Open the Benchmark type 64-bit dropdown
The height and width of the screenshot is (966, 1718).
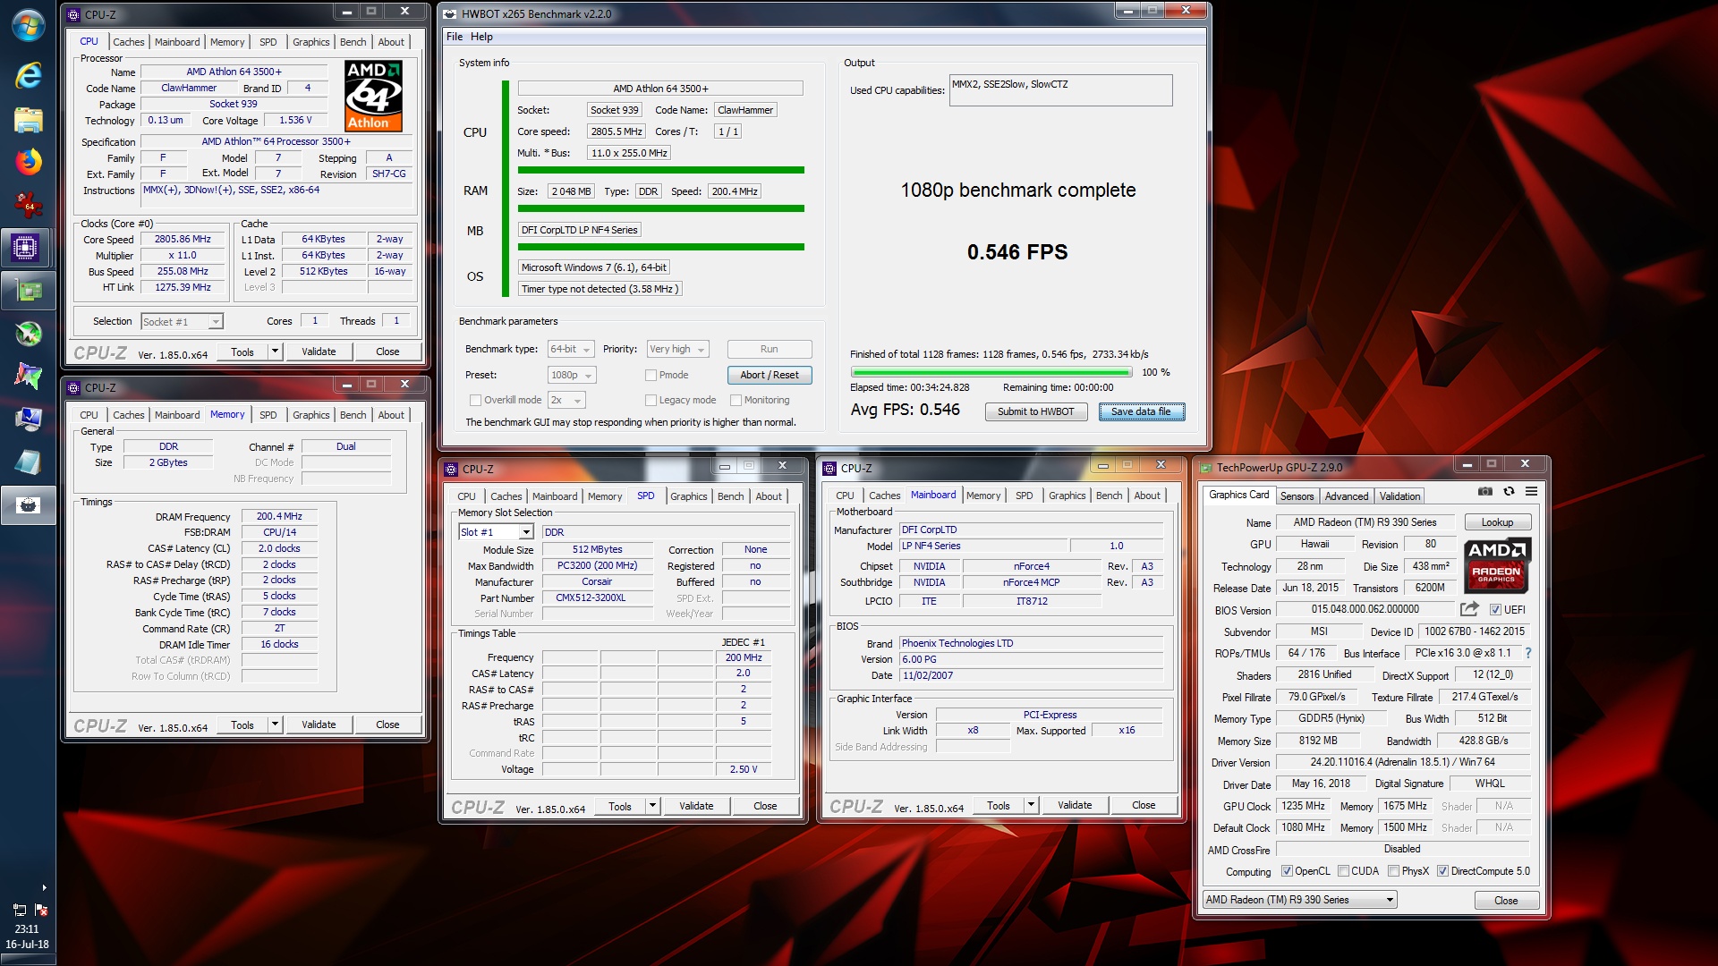(571, 349)
